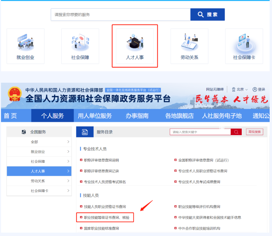Open 专业技术人员资格考试报名 link

click(x=105, y=182)
